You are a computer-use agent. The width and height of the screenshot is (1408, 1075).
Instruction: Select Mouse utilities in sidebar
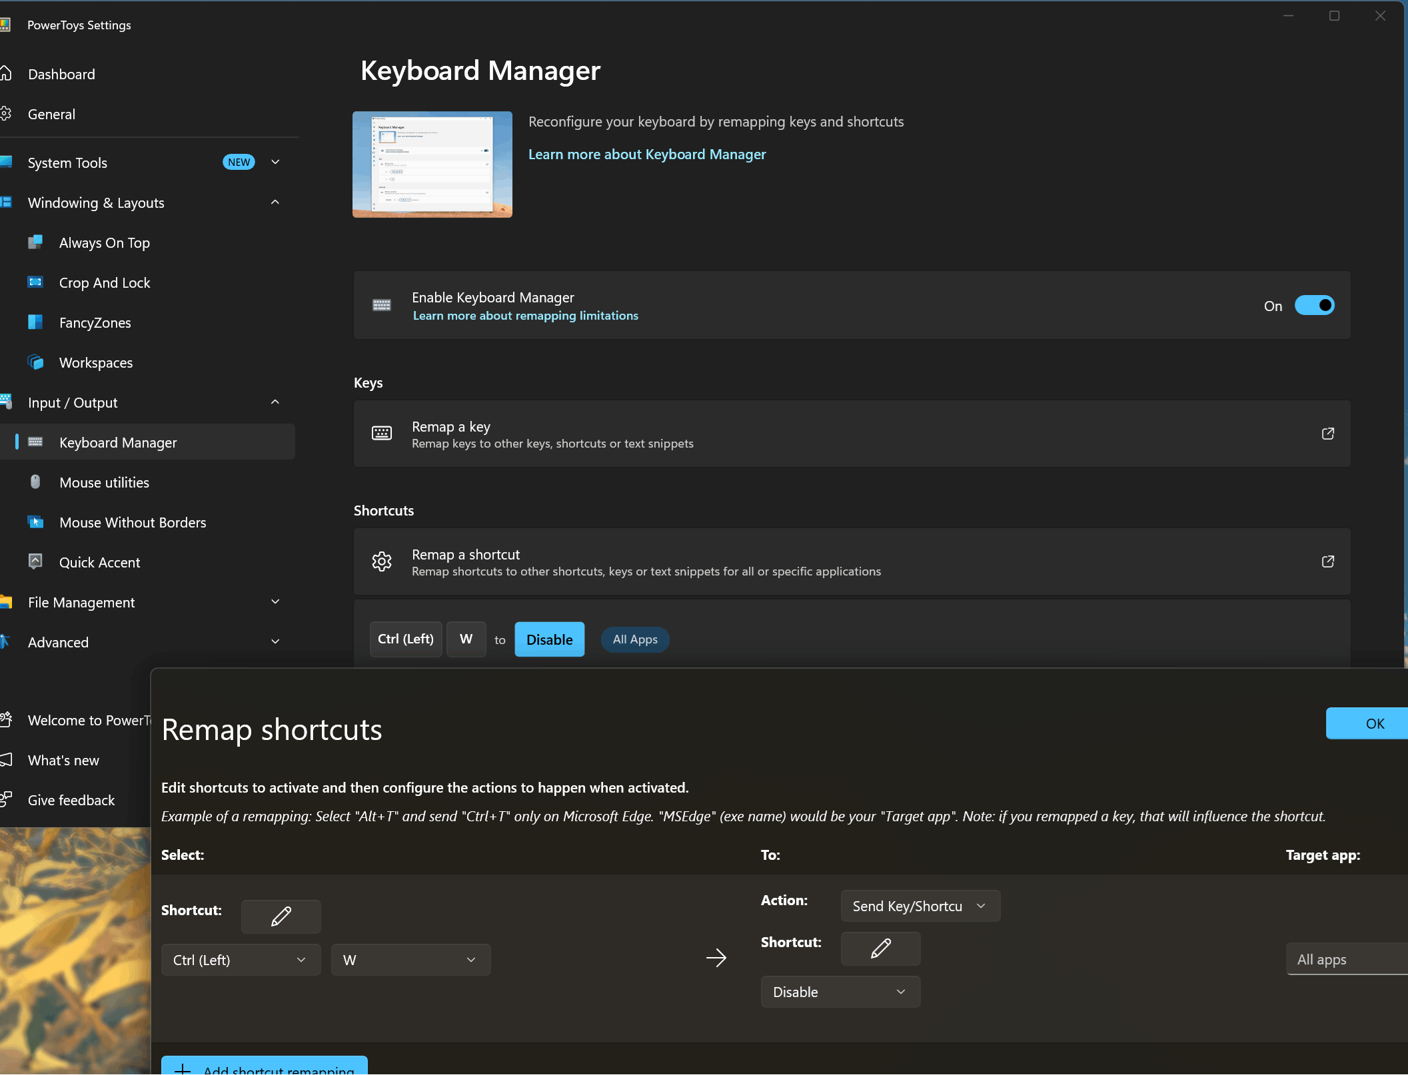(x=104, y=482)
